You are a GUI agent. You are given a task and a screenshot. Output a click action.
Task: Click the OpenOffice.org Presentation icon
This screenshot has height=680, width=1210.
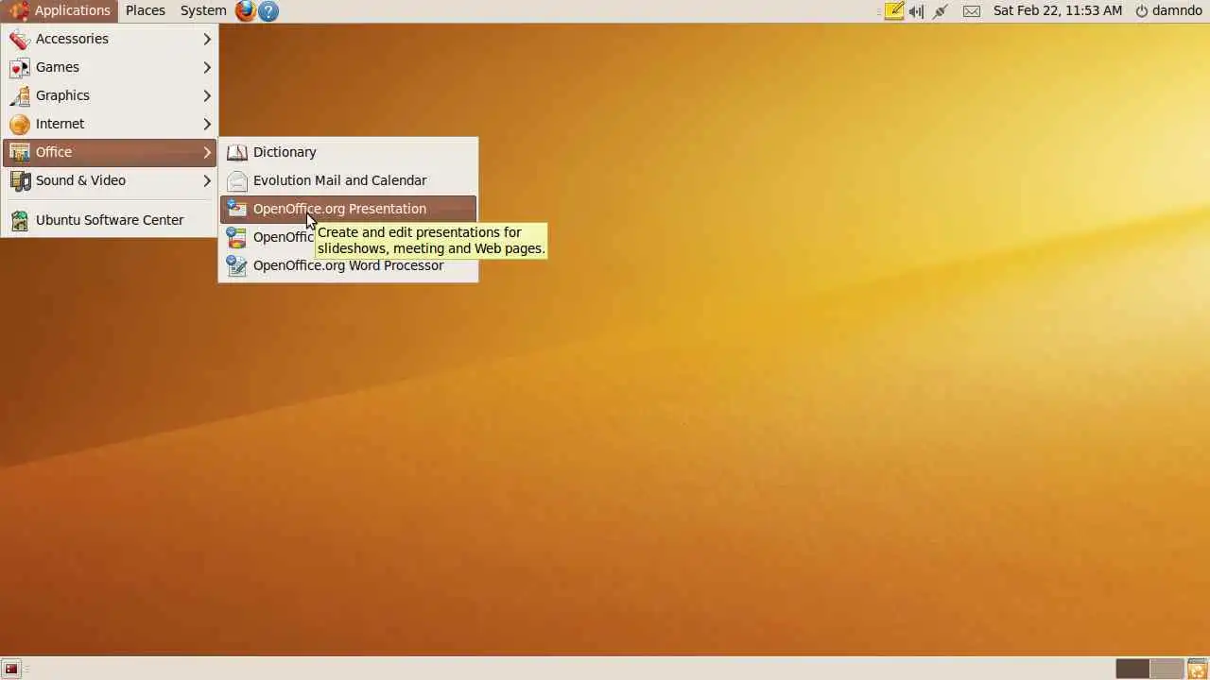(237, 209)
